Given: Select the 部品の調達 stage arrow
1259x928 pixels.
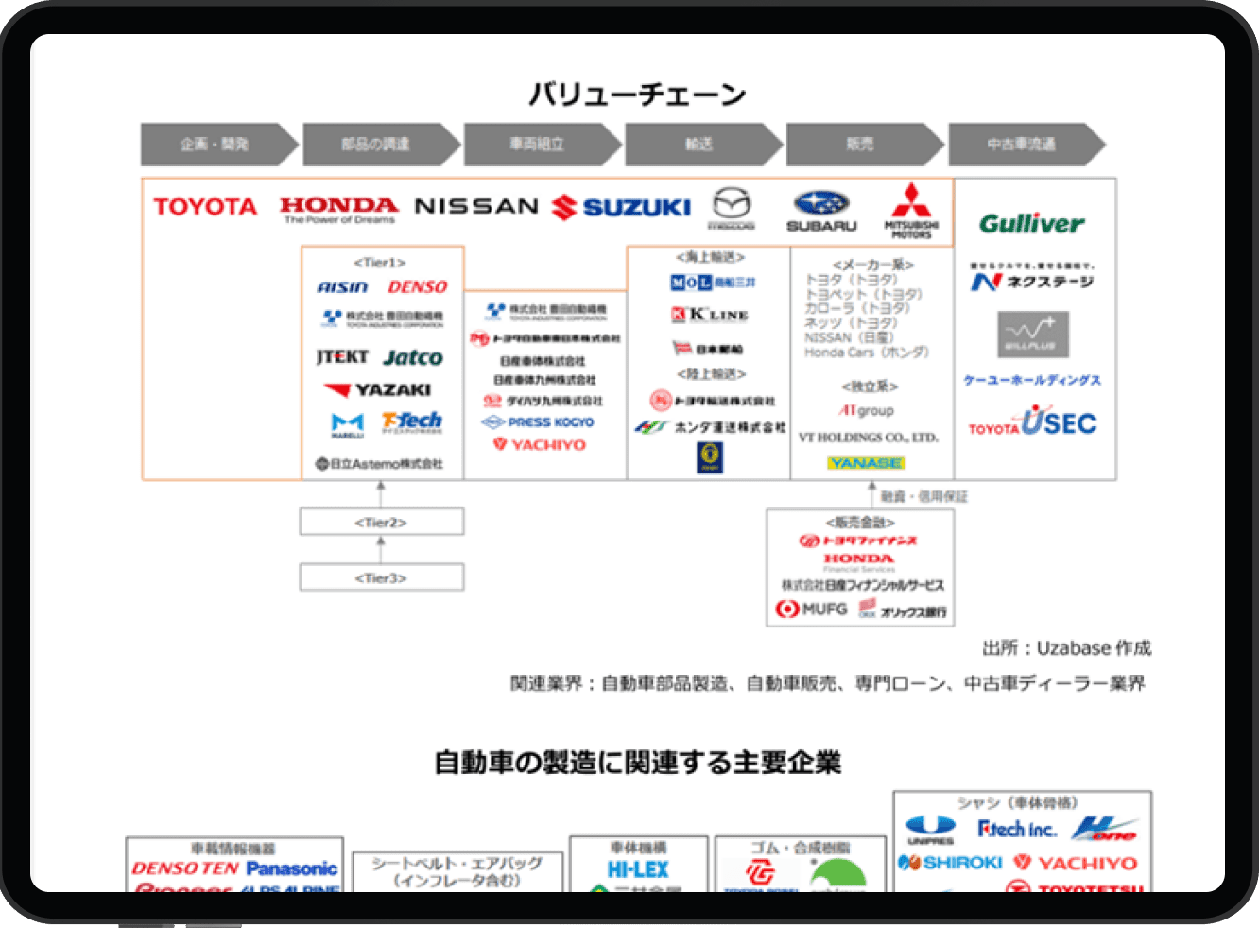Looking at the screenshot, I should click(379, 145).
